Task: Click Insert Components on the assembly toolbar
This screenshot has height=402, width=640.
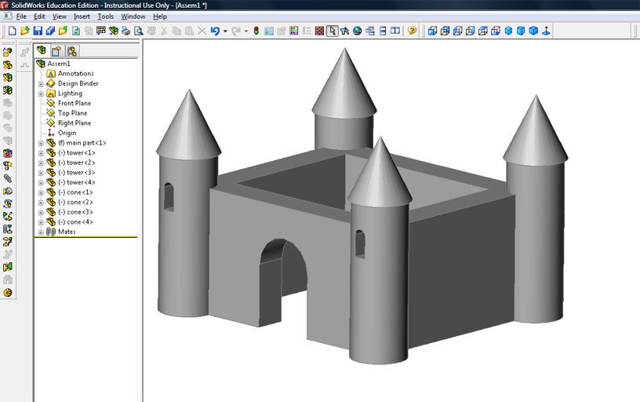Action: click(8, 52)
